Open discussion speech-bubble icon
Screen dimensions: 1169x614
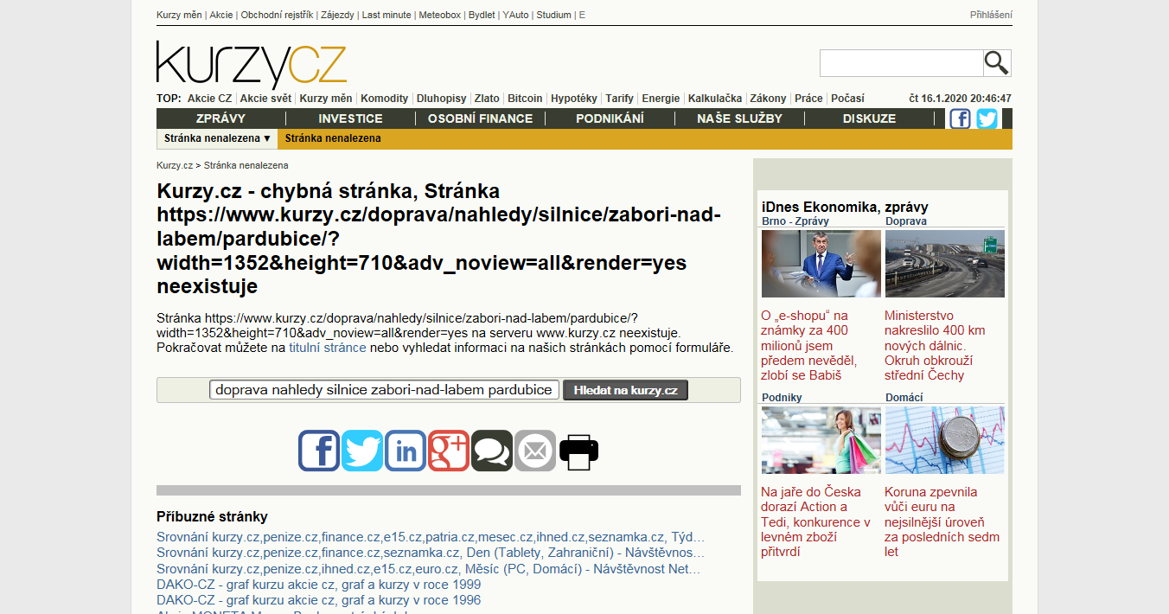[492, 451]
